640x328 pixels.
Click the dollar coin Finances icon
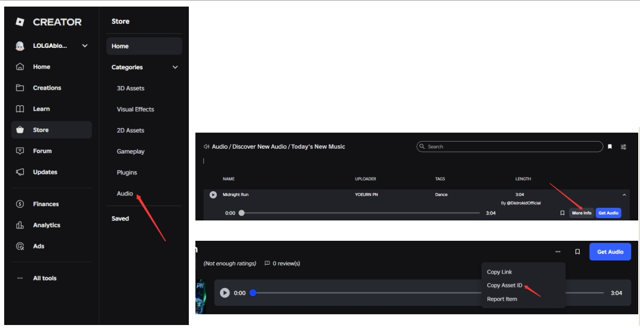(20, 204)
